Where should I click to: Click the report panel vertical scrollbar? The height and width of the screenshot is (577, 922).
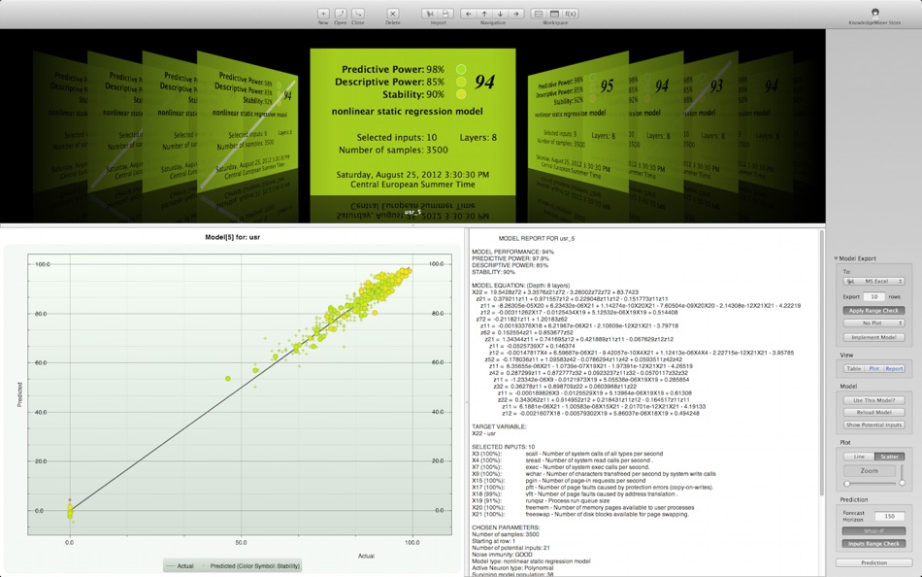(x=821, y=362)
